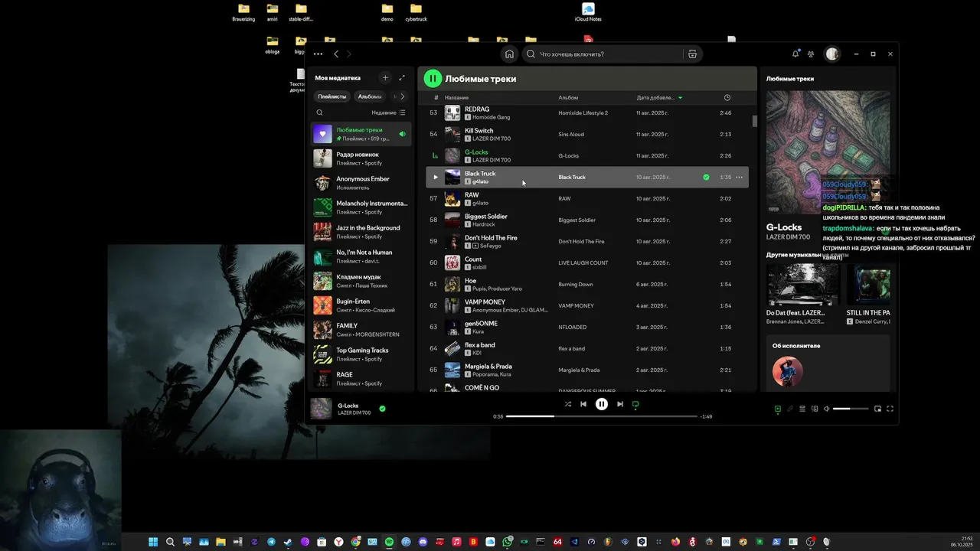Toggle saved checkmark for the playing G-Locks
This screenshot has width=980, height=551.
[x=382, y=409]
